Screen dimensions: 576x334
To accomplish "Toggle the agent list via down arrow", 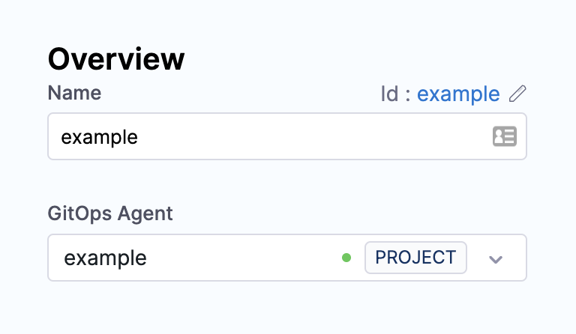I will [x=495, y=259].
